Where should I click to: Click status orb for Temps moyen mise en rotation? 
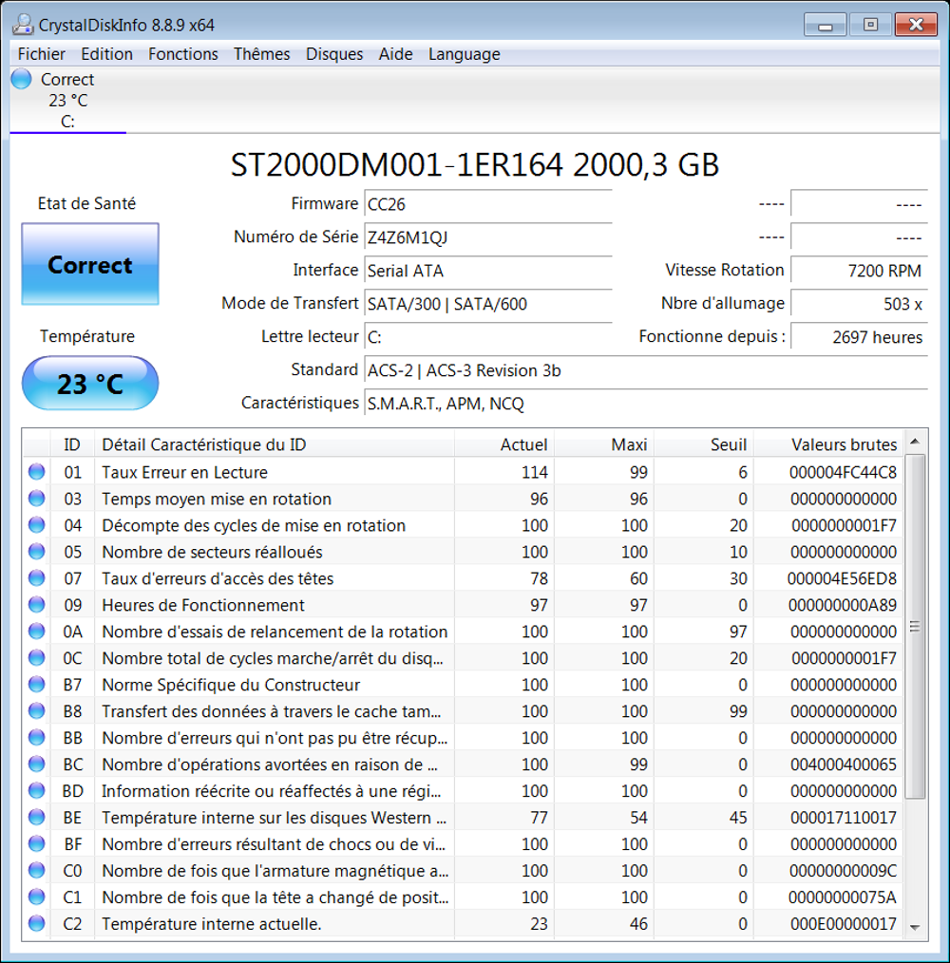tap(37, 498)
